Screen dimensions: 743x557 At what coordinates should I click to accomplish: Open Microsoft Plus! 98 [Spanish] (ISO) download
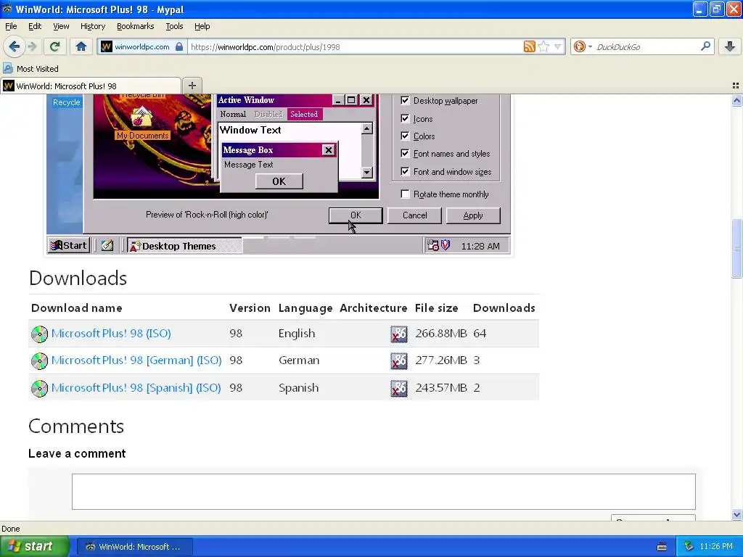[x=136, y=388]
